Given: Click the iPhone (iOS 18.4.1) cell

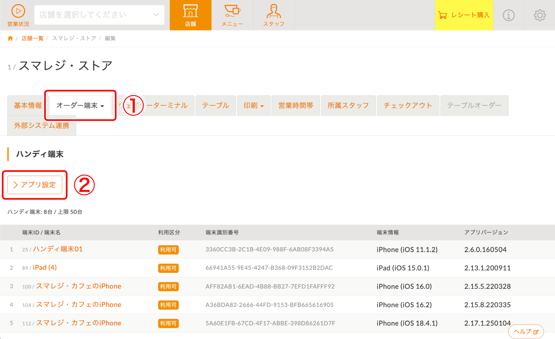Looking at the screenshot, I should click(x=407, y=323).
